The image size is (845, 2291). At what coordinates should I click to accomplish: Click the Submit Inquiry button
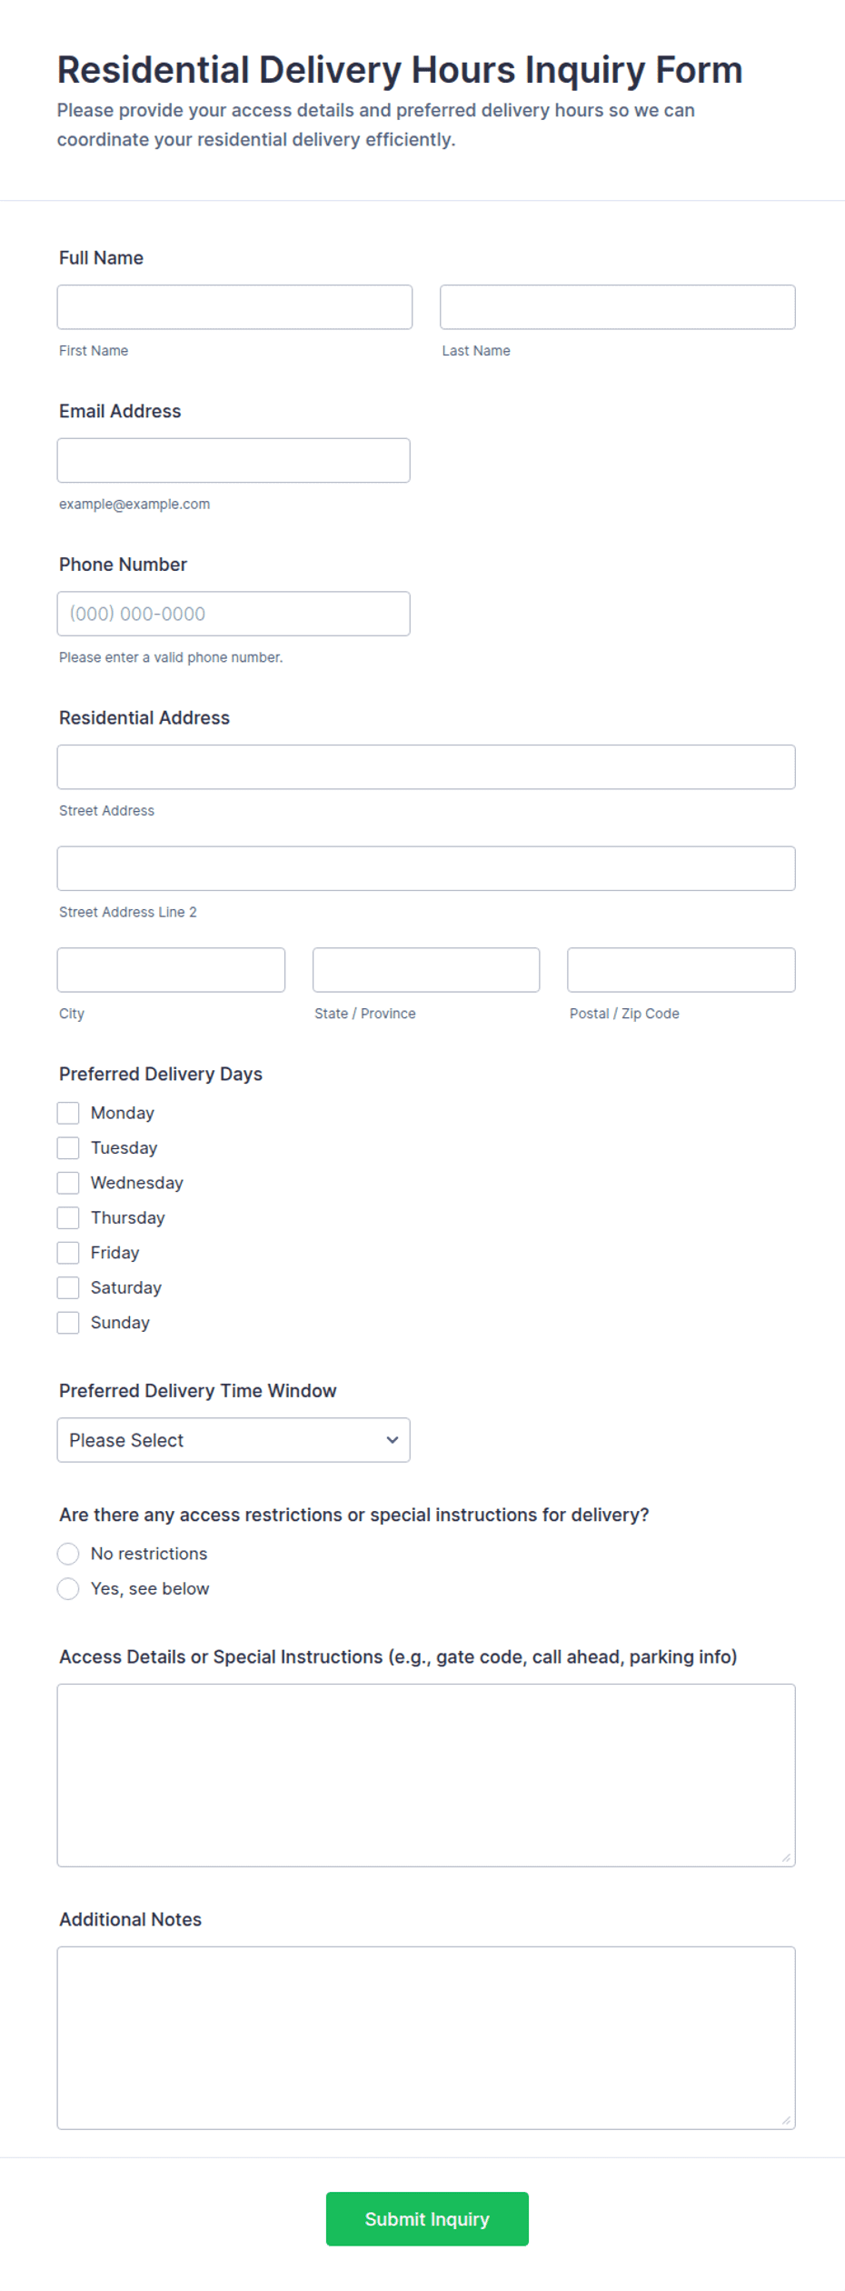[427, 2219]
